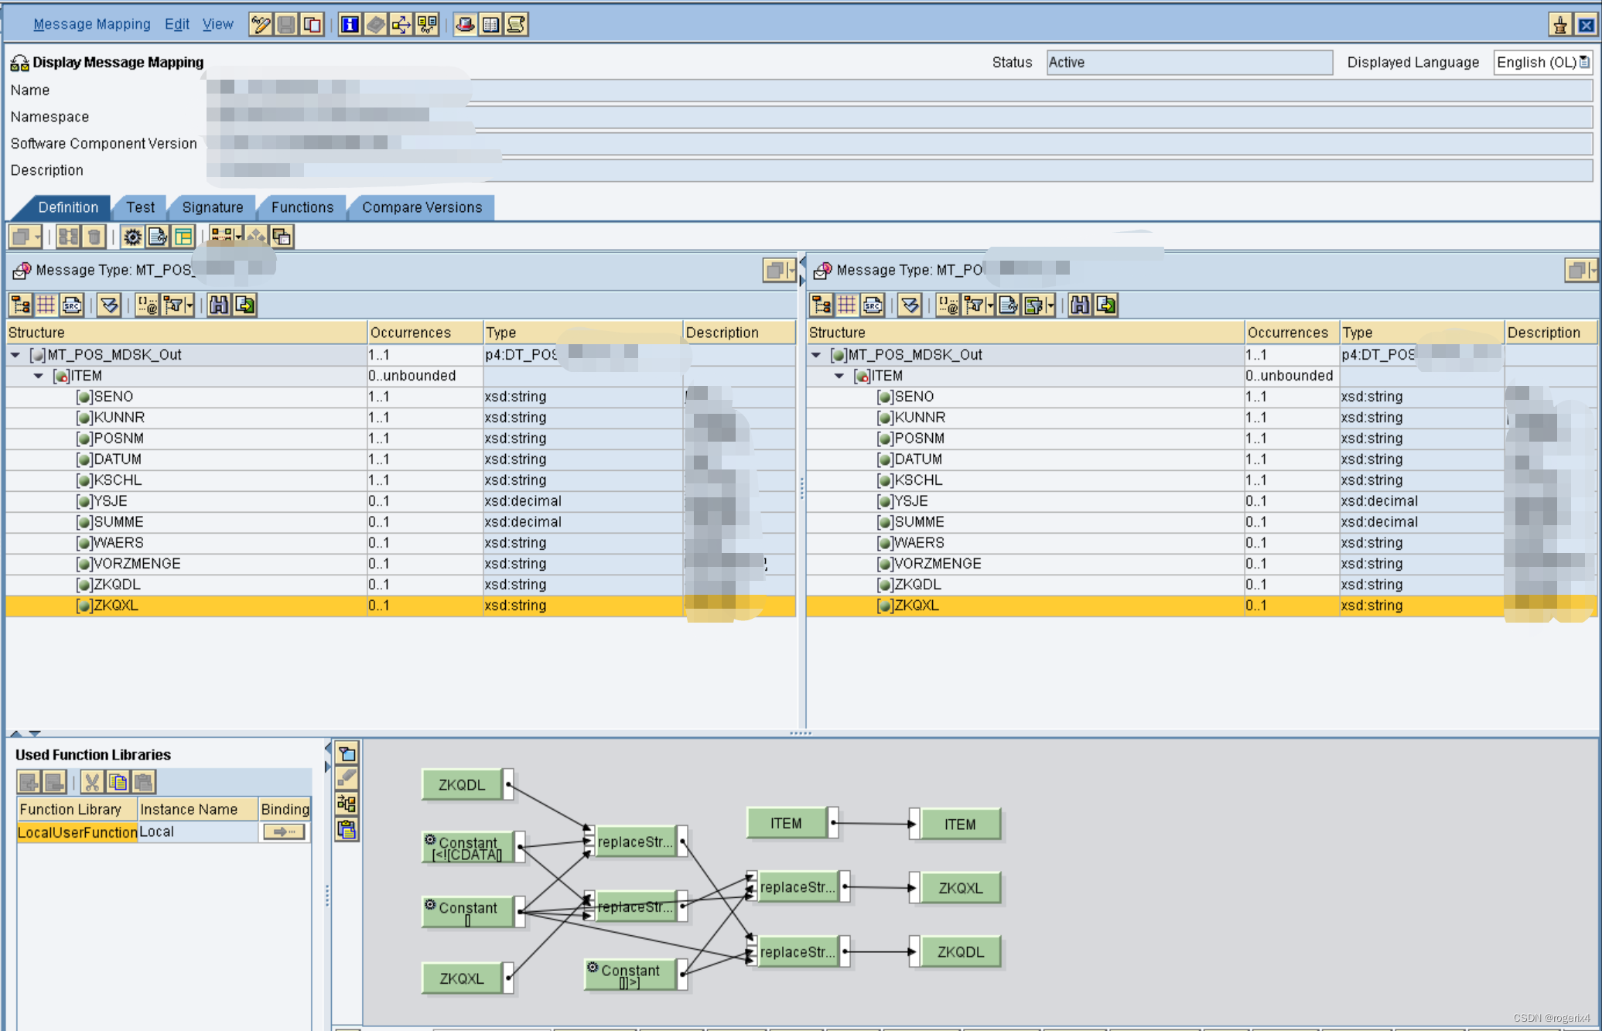Click the replaceStr function node in the mapping area
Viewport: 1602px width, 1031px height.
pos(636,842)
